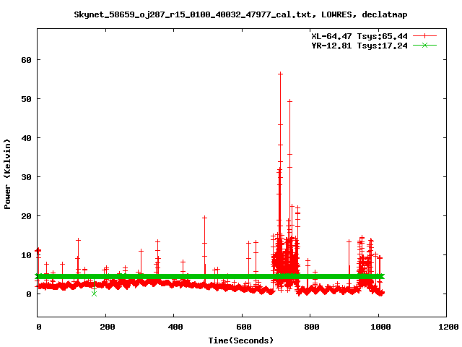Click the highest red peak above 55 Kelvin
462x347 pixels.
[280, 74]
